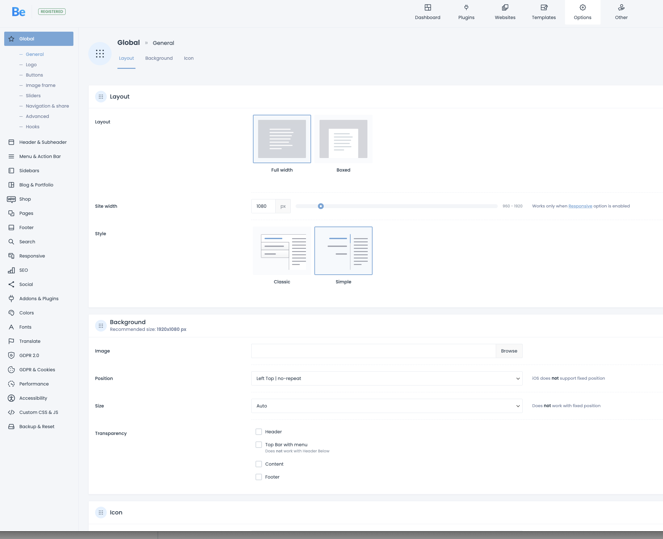Click the Shop WooCommerce icon in sidebar
663x539 pixels.
tap(11, 199)
